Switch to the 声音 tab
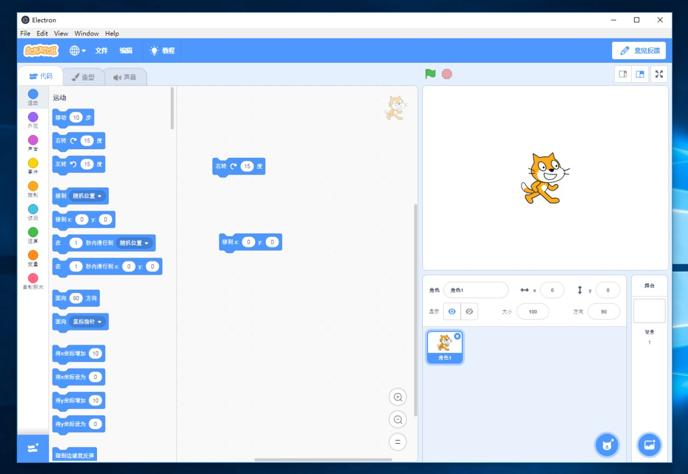688x474 pixels. [x=125, y=77]
